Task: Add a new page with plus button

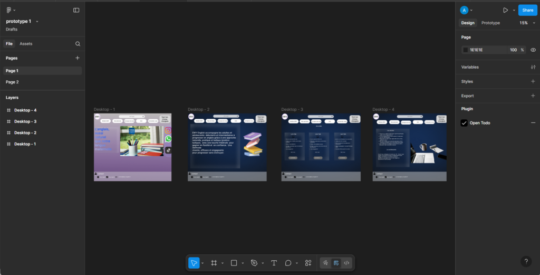Action: click(78, 58)
